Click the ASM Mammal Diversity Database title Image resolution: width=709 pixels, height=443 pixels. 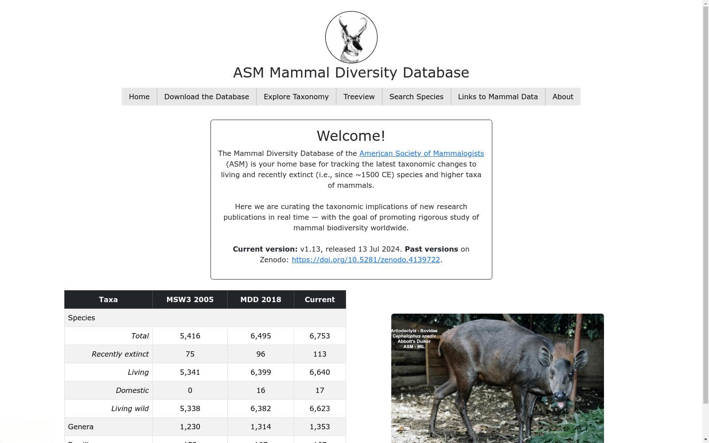[x=351, y=73]
